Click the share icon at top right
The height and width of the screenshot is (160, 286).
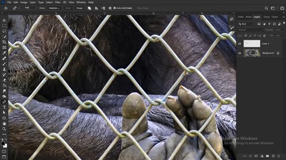282,8
